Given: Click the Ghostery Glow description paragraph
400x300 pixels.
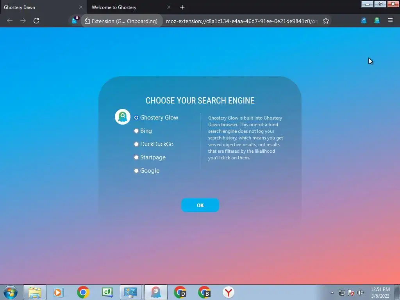Looking at the screenshot, I should 245,138.
